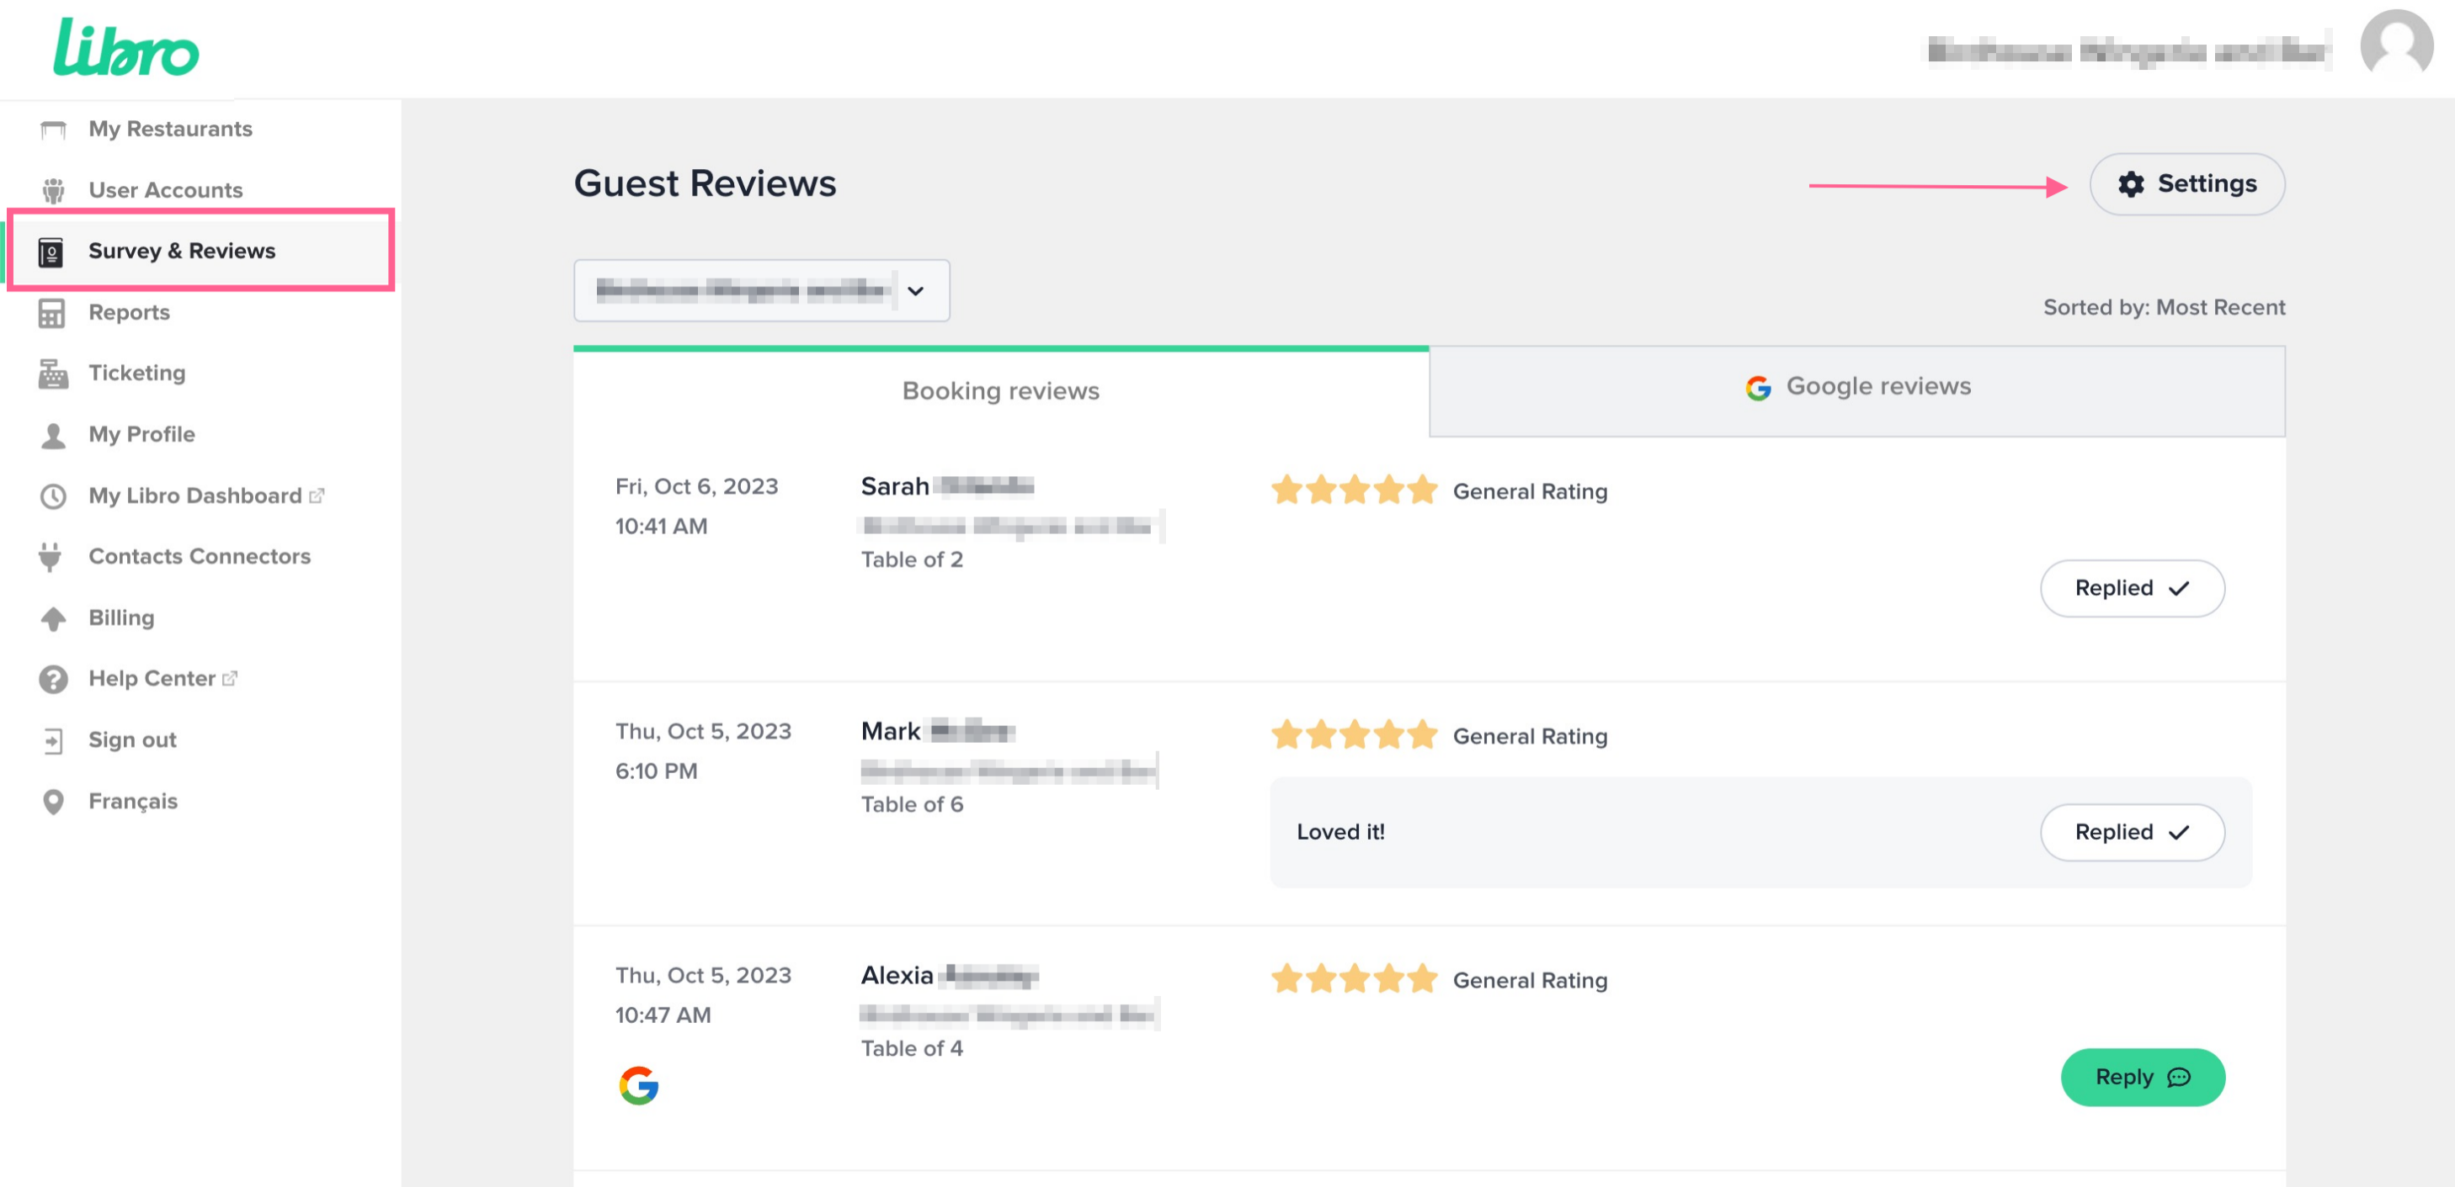Select the Booking reviews tab
The height and width of the screenshot is (1187, 2455).
coord(999,390)
